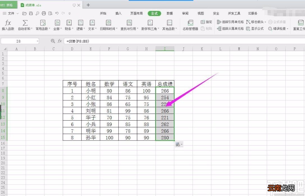Click the 名称管理器 name manager icon
The width and height of the screenshot is (305, 196).
pos(190,23)
